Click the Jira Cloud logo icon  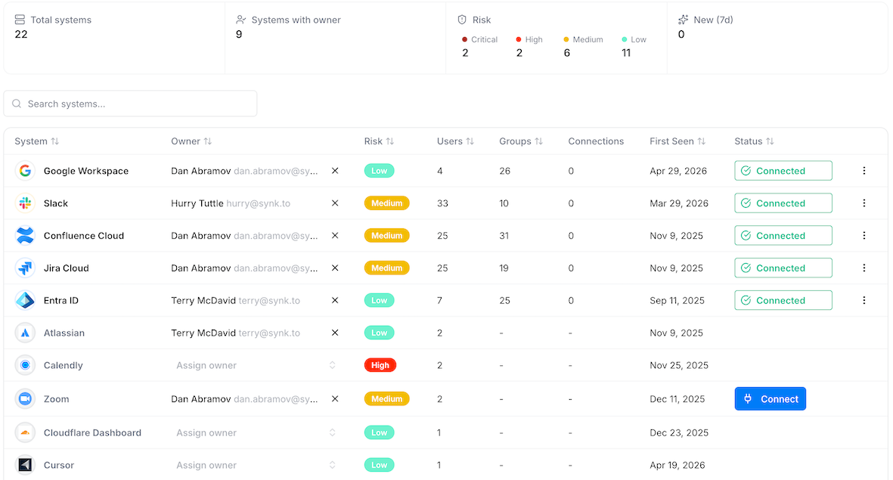coord(25,268)
